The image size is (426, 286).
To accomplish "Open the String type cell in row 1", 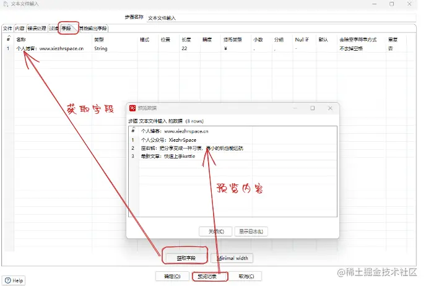I will 115,48.
